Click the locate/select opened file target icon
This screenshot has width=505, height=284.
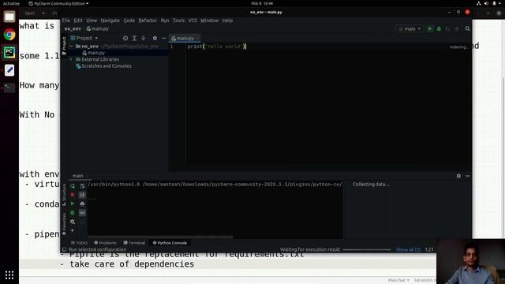pos(125,38)
